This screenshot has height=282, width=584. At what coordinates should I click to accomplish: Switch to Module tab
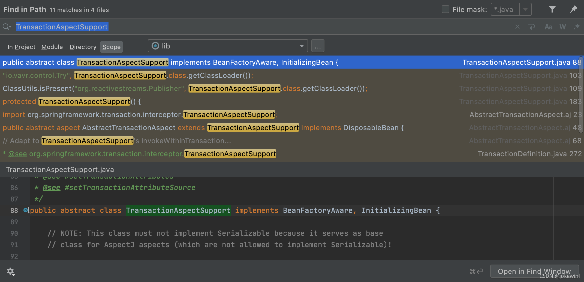[x=52, y=47]
